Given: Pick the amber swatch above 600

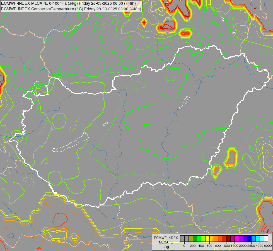Looking at the screenshot, I should coord(212,239).
